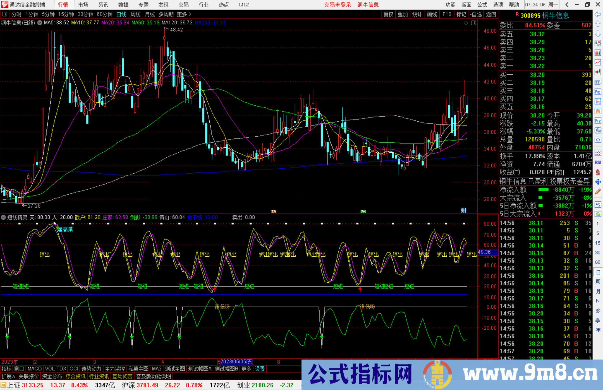The image size is (603, 390).
Task: Switch to the MACD indicator tab
Action: click(35, 369)
